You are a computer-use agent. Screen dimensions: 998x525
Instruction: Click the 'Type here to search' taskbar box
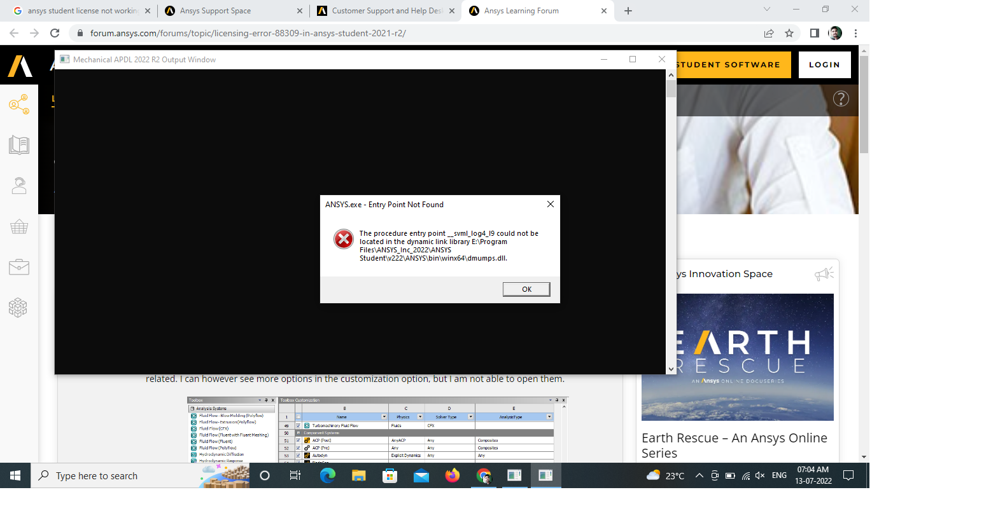[x=140, y=475]
